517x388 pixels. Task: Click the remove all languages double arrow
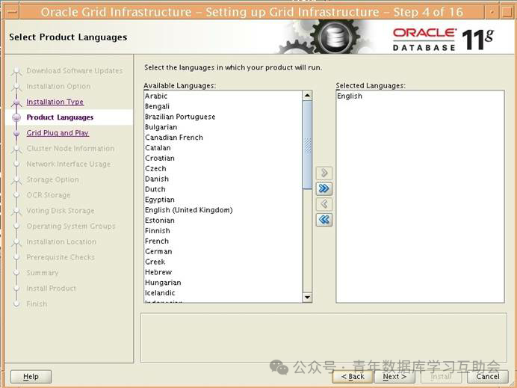point(324,220)
